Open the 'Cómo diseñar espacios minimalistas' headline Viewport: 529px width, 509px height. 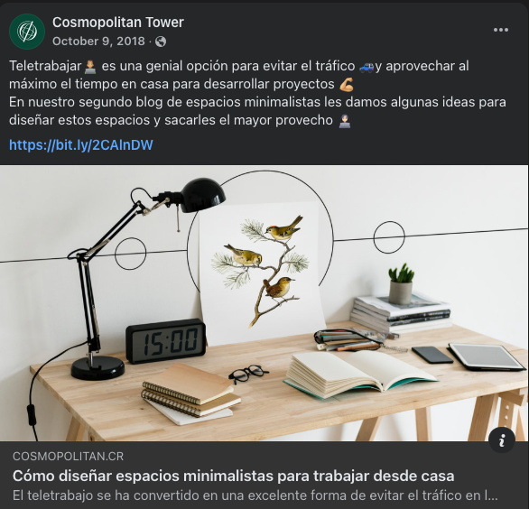point(233,477)
